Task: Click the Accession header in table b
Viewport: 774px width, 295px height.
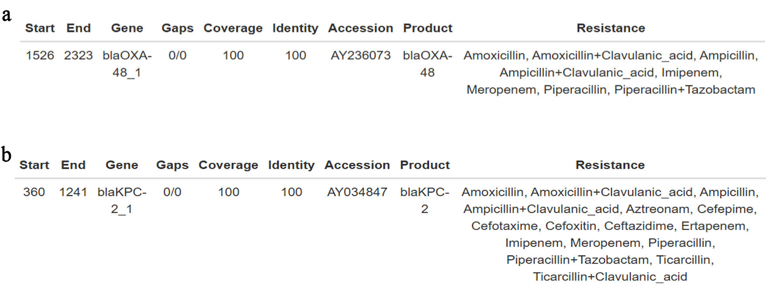Action: coord(357,165)
